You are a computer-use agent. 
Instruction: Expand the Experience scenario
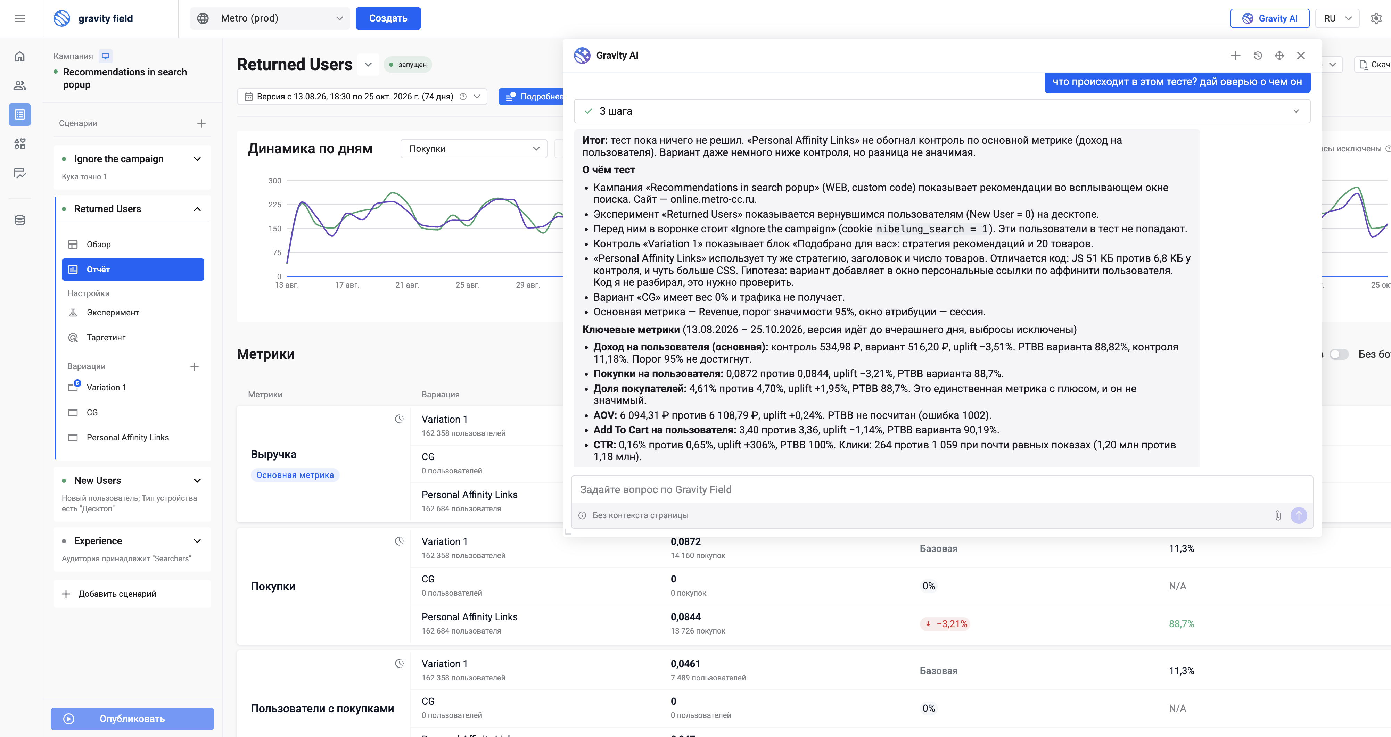coord(197,541)
